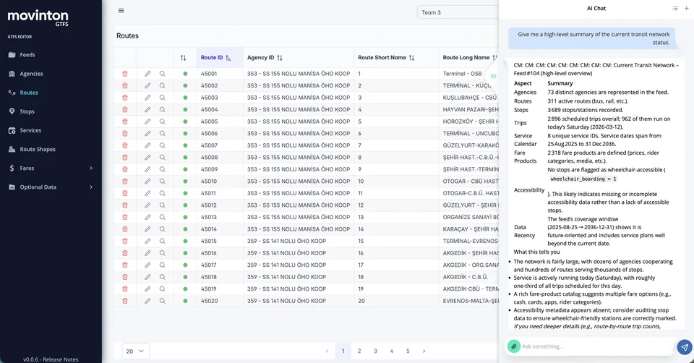Attach a file with the paperclip icon
Viewport: 694px width, 363px height.
[513, 346]
